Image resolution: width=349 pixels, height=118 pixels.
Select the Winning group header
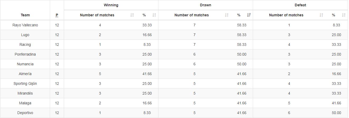coord(111,5)
